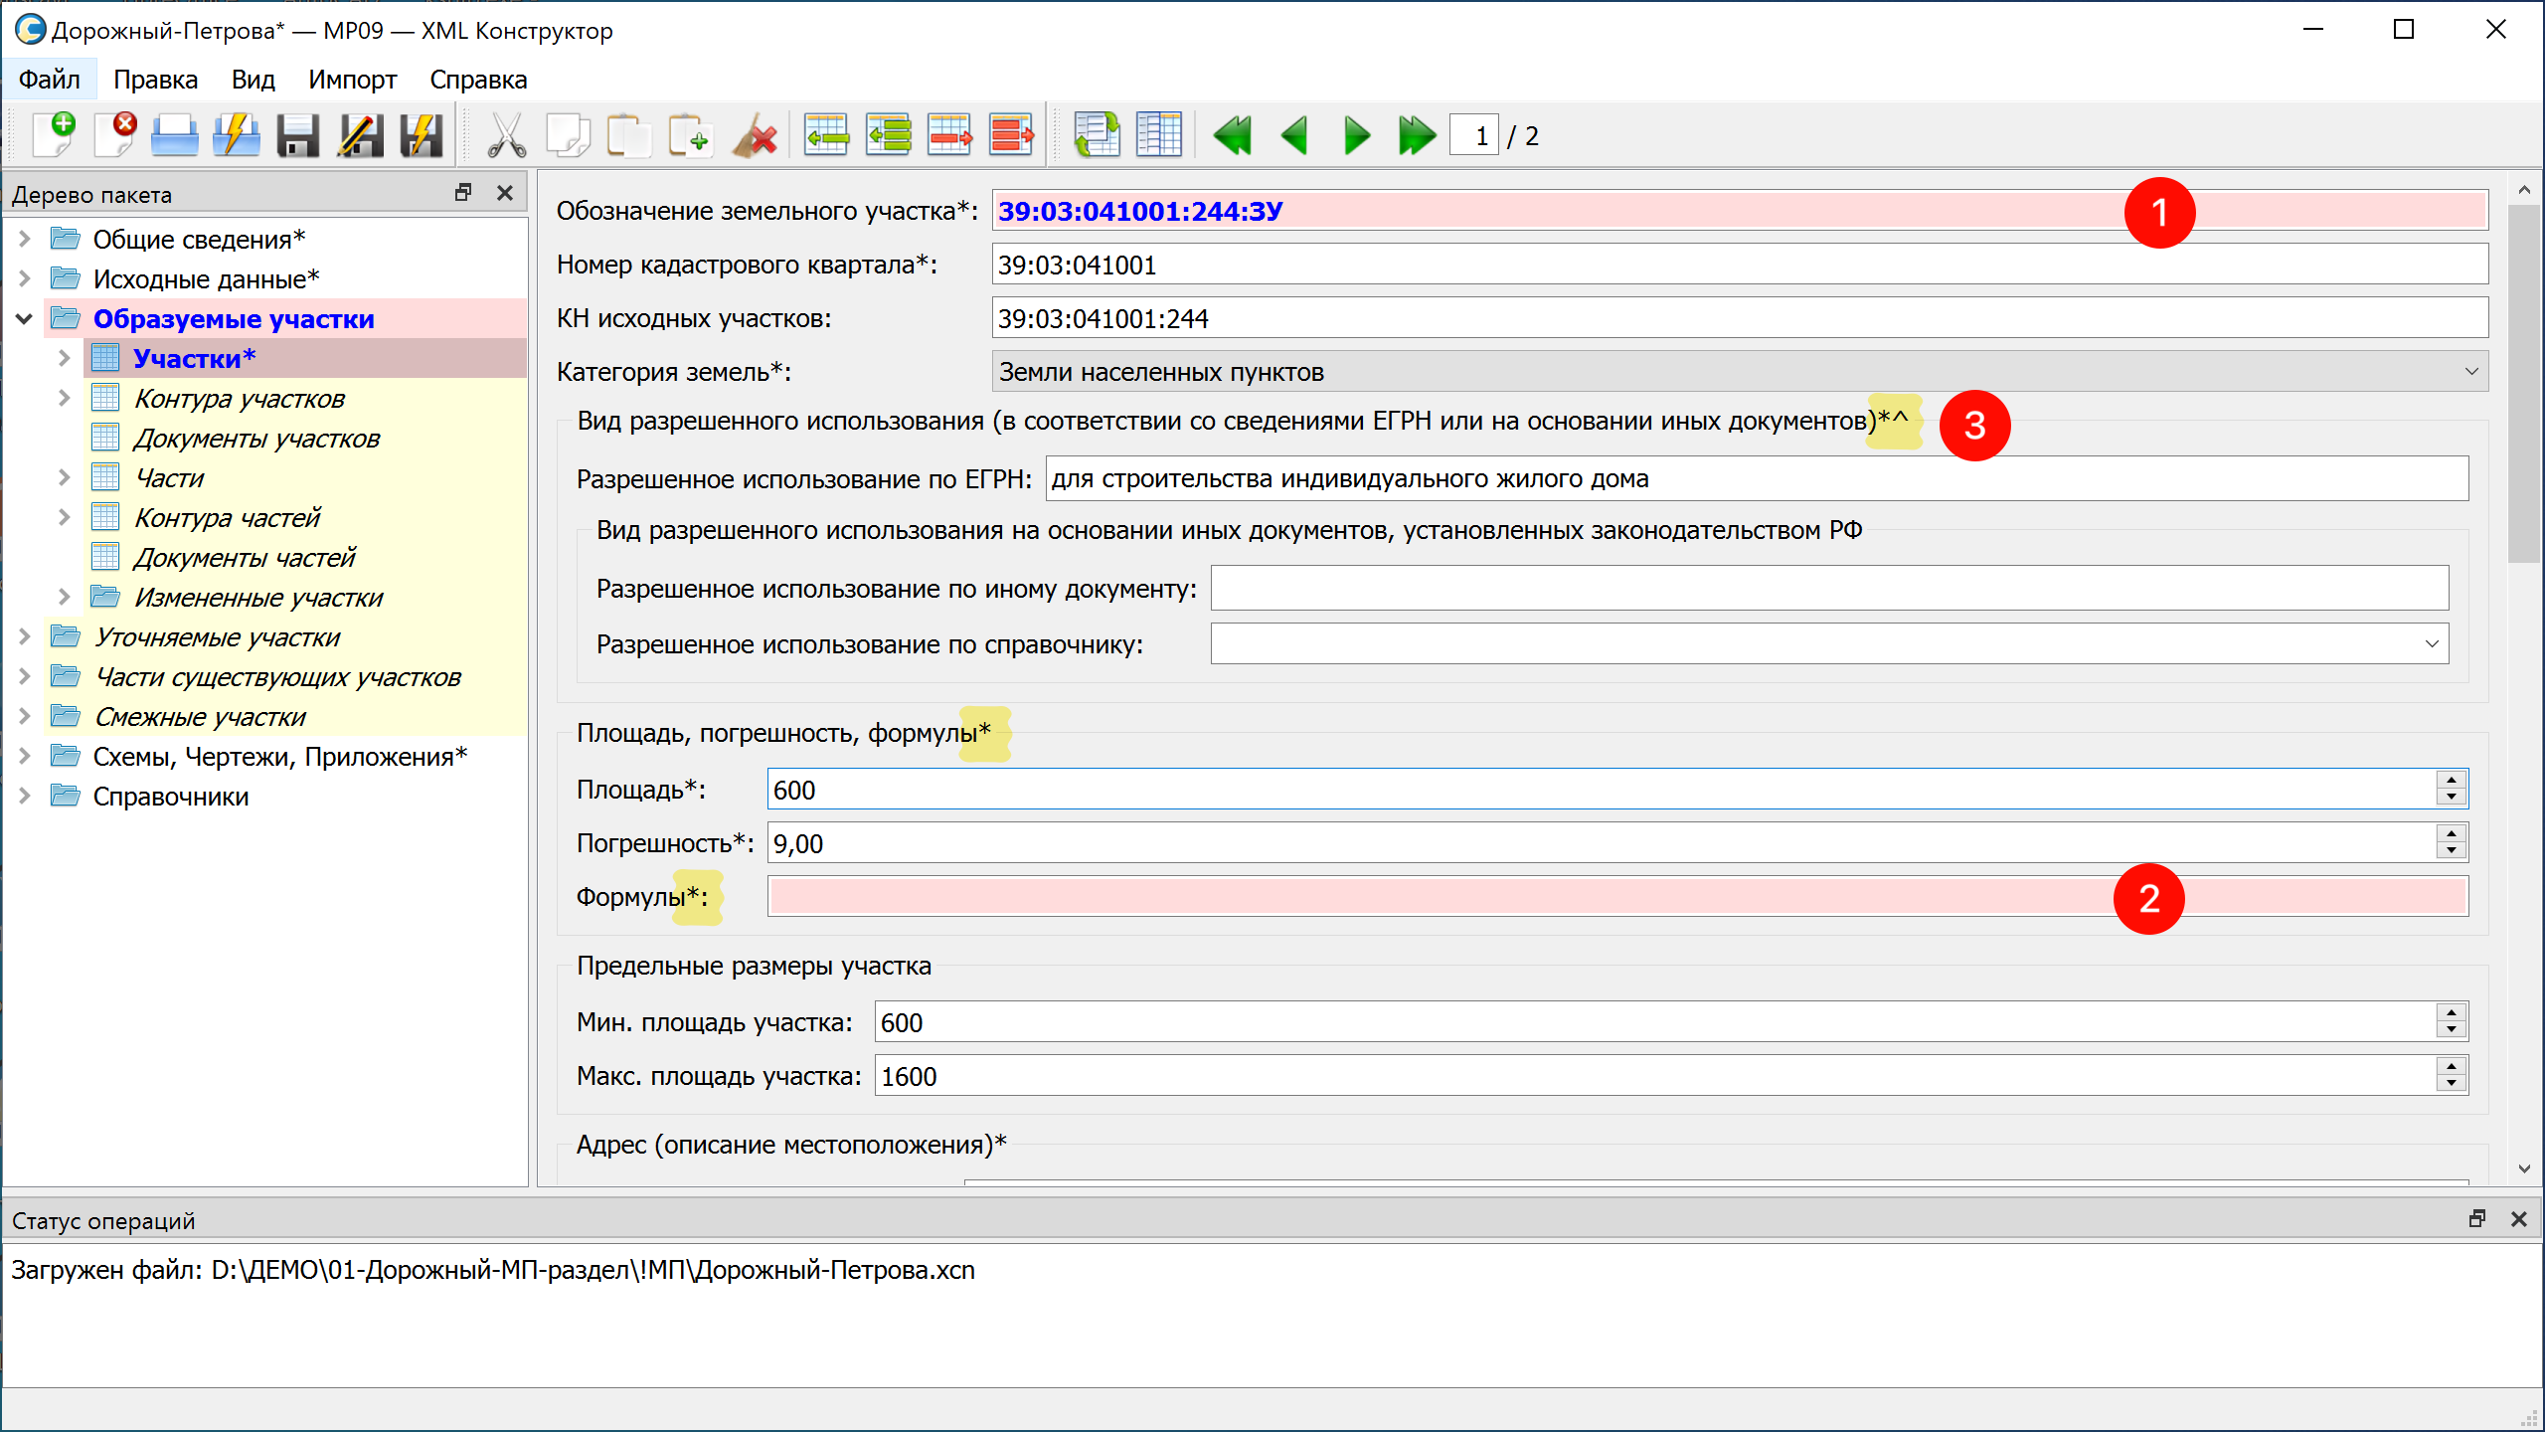Delete multiple rows with red arrows icon
Image resolution: width=2545 pixels, height=1432 pixels.
(1011, 134)
